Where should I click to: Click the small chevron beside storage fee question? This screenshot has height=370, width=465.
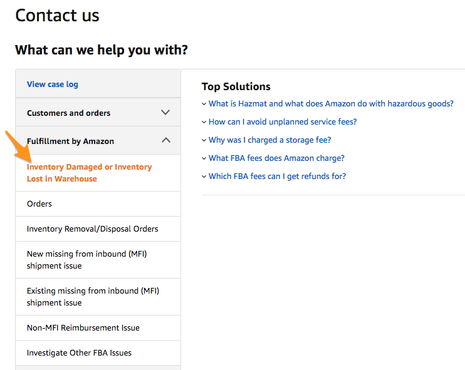pos(204,140)
